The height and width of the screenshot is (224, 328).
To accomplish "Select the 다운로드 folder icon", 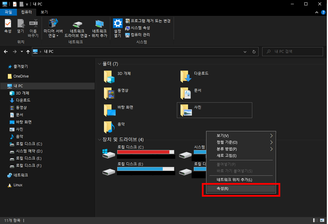I will pos(186,77).
